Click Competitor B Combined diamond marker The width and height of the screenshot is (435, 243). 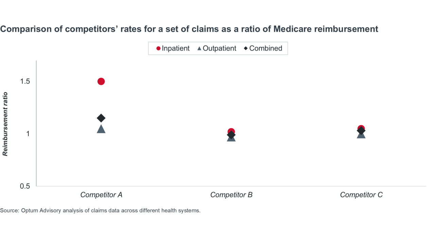[231, 135]
